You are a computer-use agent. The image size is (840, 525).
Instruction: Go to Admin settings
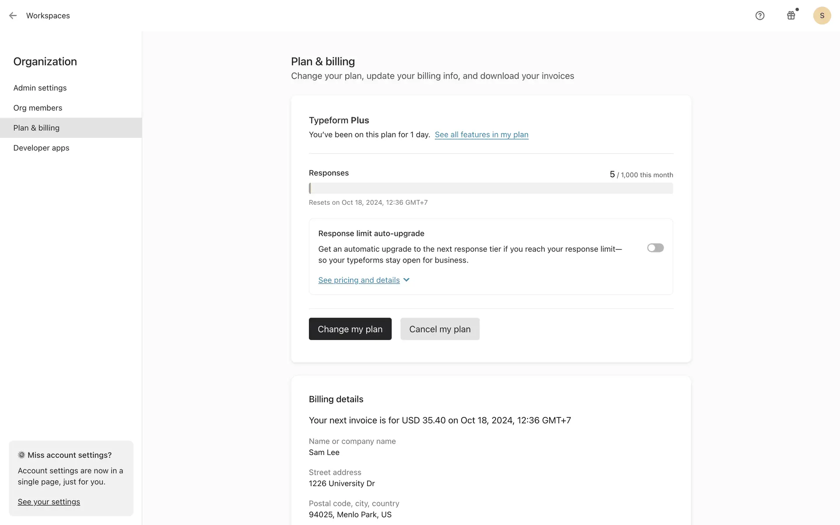pos(40,88)
